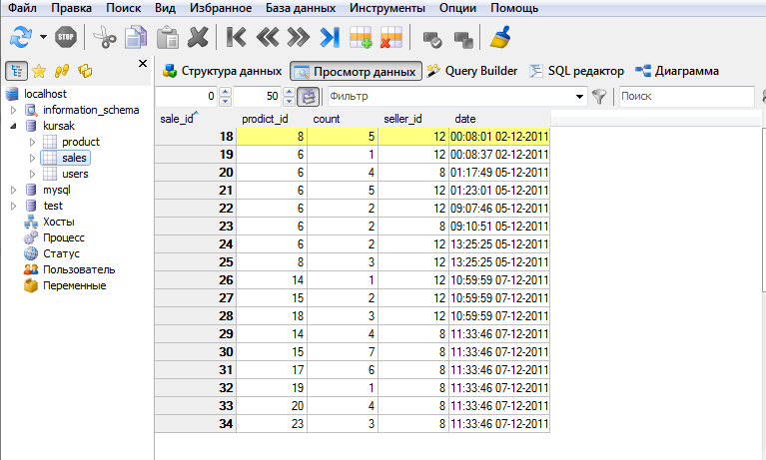
Task: Open the Вид menu
Action: coord(165,8)
